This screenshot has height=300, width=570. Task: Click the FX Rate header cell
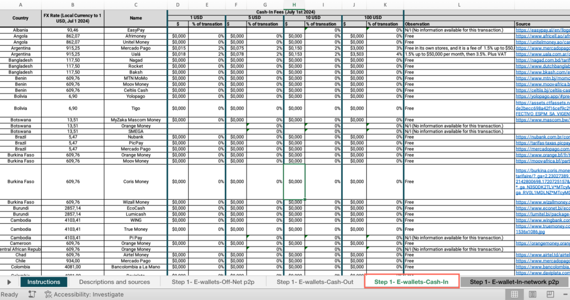pyautogui.click(x=73, y=18)
